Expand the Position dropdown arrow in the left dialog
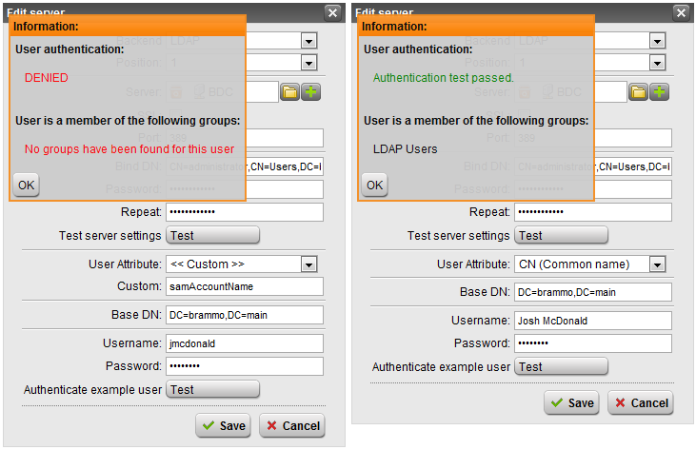The width and height of the screenshot is (696, 450). (308, 62)
